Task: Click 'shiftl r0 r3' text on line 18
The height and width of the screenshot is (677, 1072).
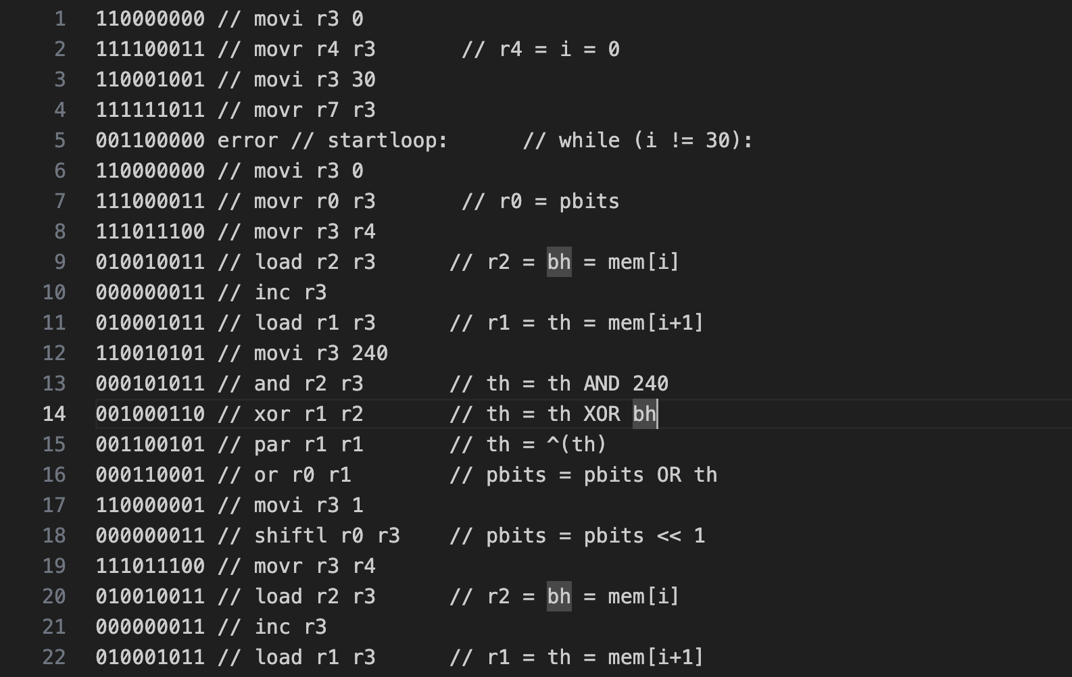Action: (x=327, y=536)
